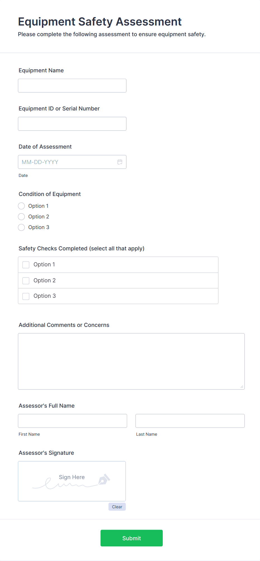The height and width of the screenshot is (561, 260).
Task: Enable Option 3 safety check checkbox
Action: (x=26, y=296)
